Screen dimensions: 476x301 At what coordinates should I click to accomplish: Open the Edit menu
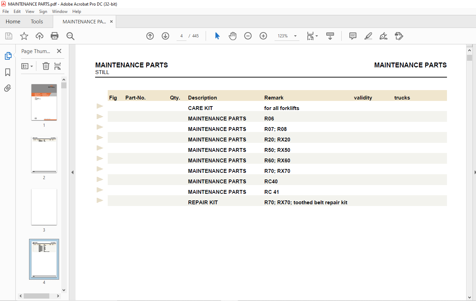point(17,12)
